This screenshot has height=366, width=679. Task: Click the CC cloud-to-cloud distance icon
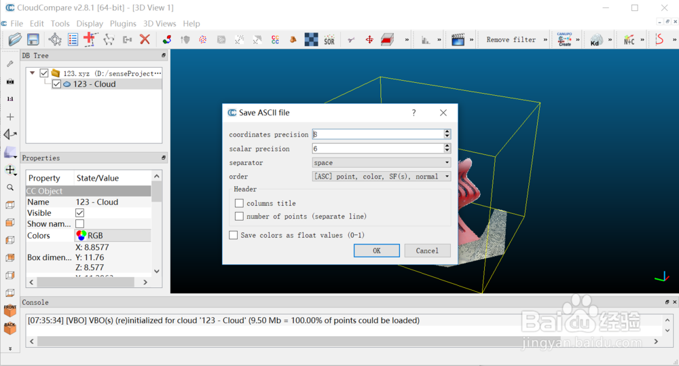point(275,40)
